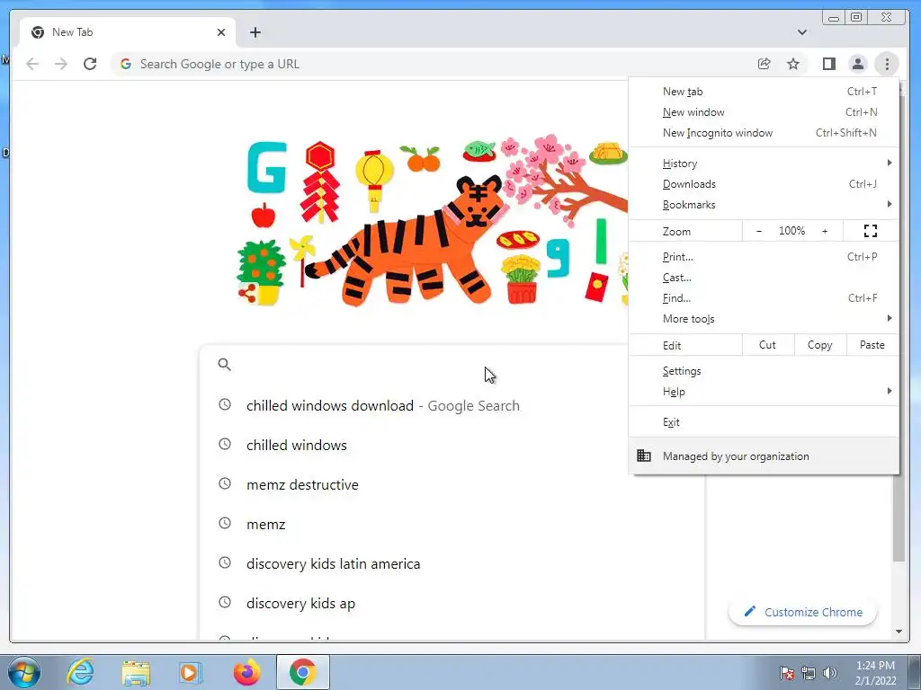Click the organization building icon

644,456
